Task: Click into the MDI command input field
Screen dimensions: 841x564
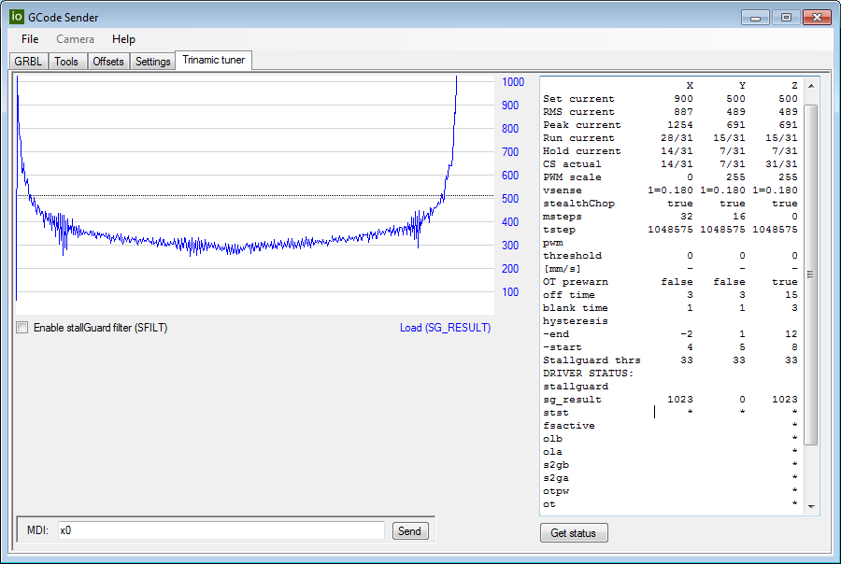Action: [221, 530]
